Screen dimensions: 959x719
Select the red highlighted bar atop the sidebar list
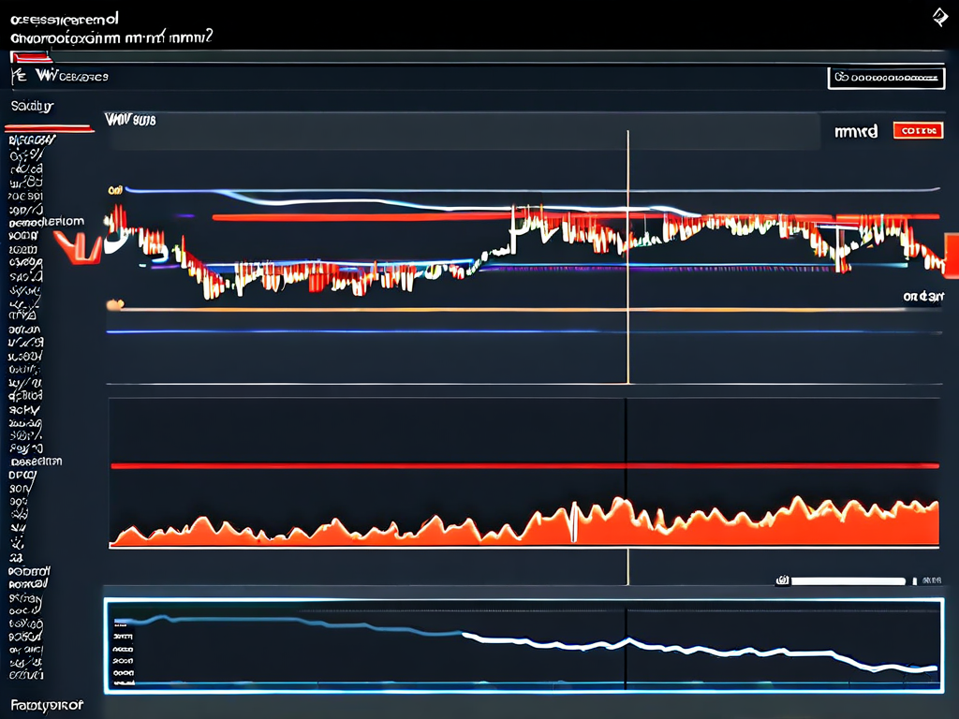click(49, 128)
